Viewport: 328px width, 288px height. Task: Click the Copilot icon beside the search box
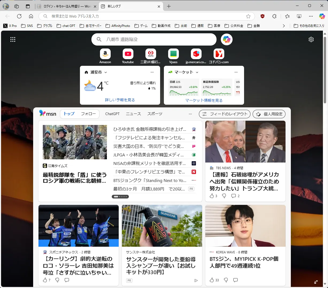click(227, 39)
